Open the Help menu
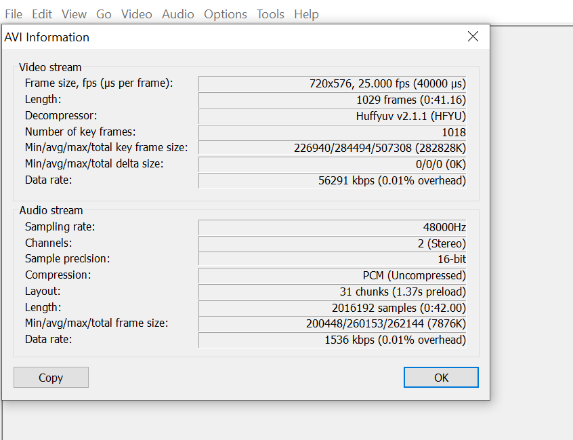Screen dimensions: 573x440 (306, 14)
